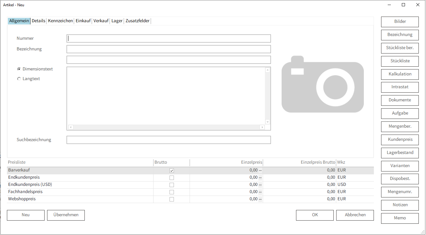Viewport: 426px width, 235px height.
Task: Click the Einzelpreis column header
Action: click(x=226, y=162)
